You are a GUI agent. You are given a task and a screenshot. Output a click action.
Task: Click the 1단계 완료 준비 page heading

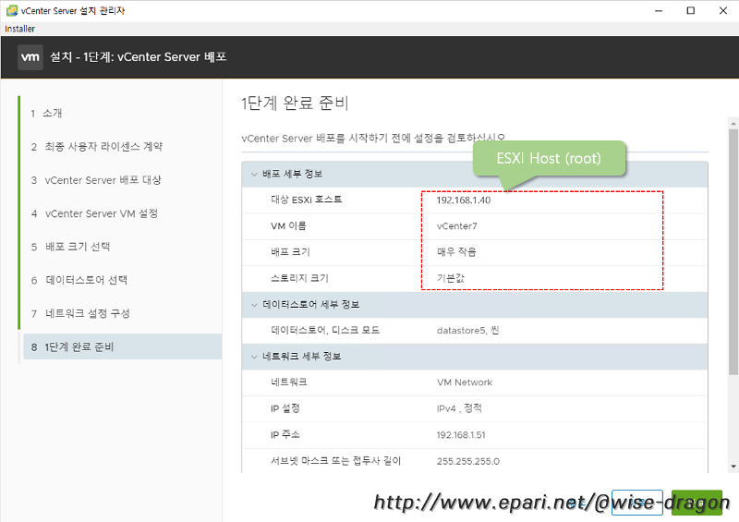click(x=295, y=103)
